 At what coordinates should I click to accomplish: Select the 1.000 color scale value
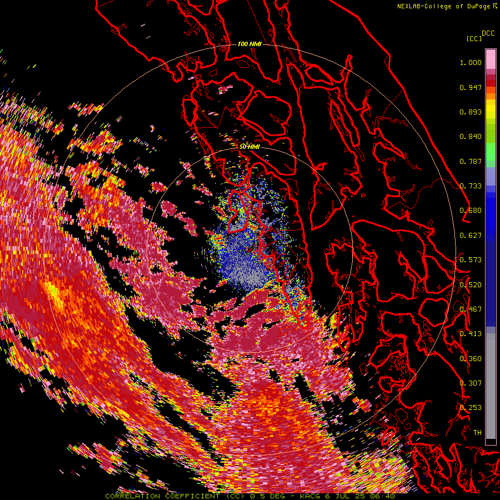tap(471, 62)
